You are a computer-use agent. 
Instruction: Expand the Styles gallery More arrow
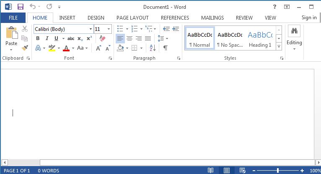279,46
